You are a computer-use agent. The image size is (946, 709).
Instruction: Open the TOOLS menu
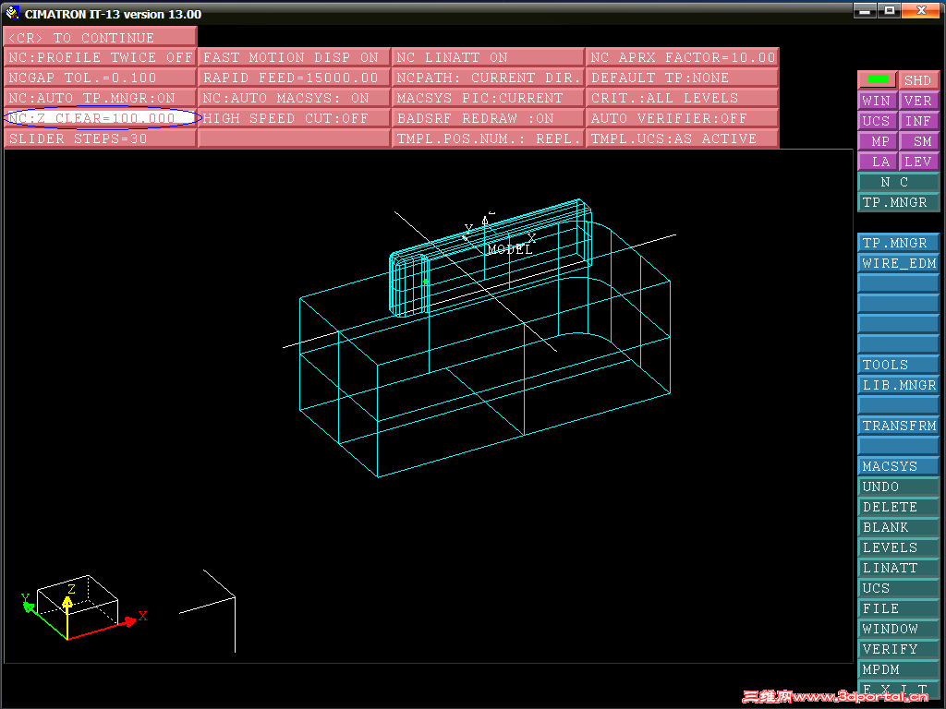(x=898, y=364)
